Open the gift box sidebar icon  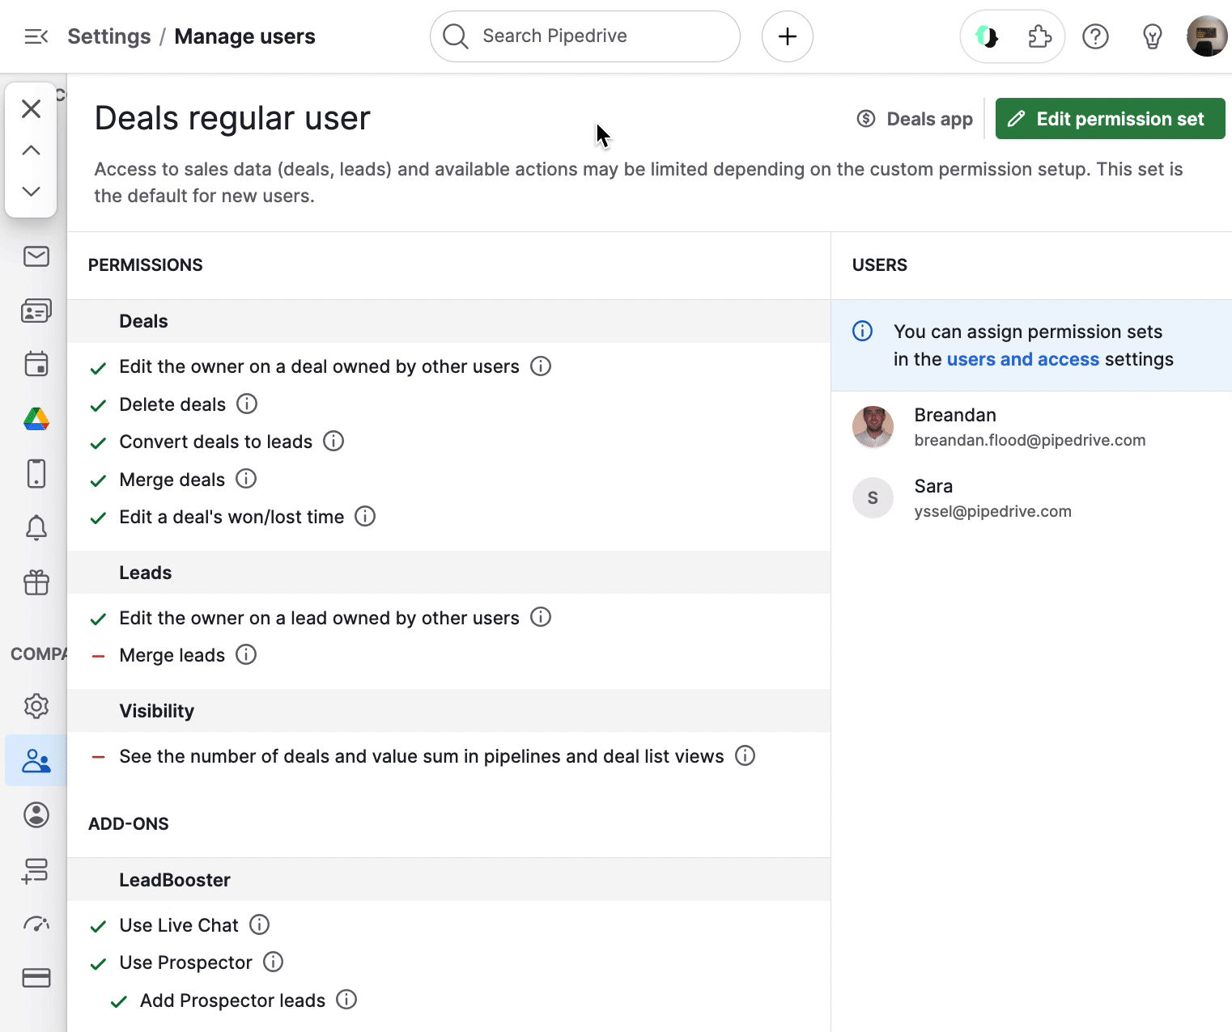(x=36, y=582)
